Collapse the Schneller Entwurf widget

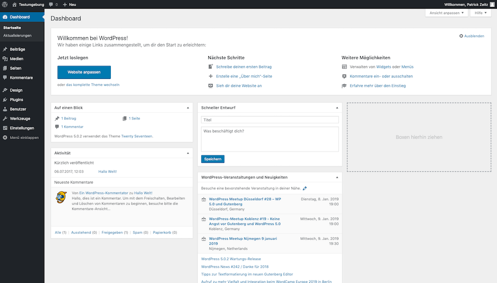pyautogui.click(x=337, y=108)
